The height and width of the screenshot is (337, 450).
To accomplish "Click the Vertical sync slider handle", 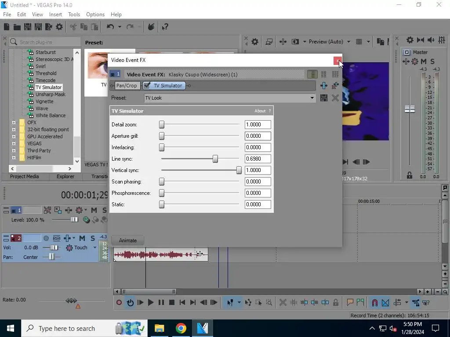I will pyautogui.click(x=239, y=170).
